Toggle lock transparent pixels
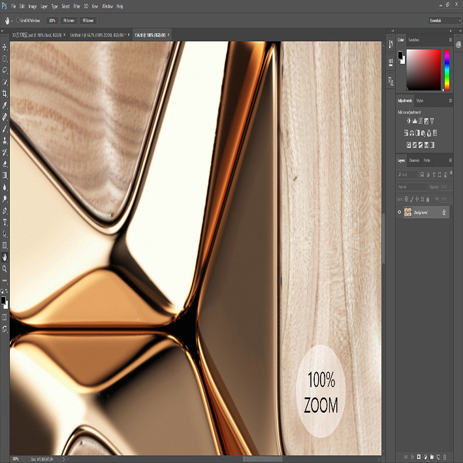This screenshot has height=463, width=463. click(406, 199)
